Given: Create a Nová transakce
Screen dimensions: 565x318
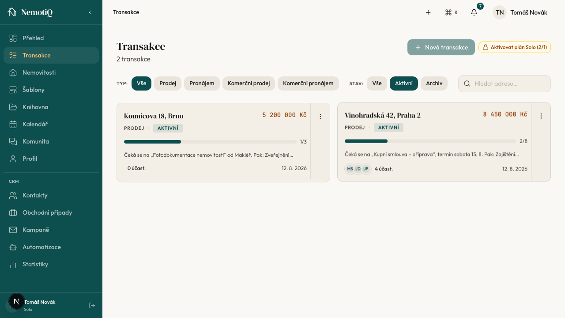Looking at the screenshot, I should pyautogui.click(x=441, y=47).
